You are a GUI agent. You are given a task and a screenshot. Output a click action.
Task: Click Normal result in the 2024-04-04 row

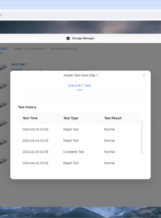tap(109, 141)
